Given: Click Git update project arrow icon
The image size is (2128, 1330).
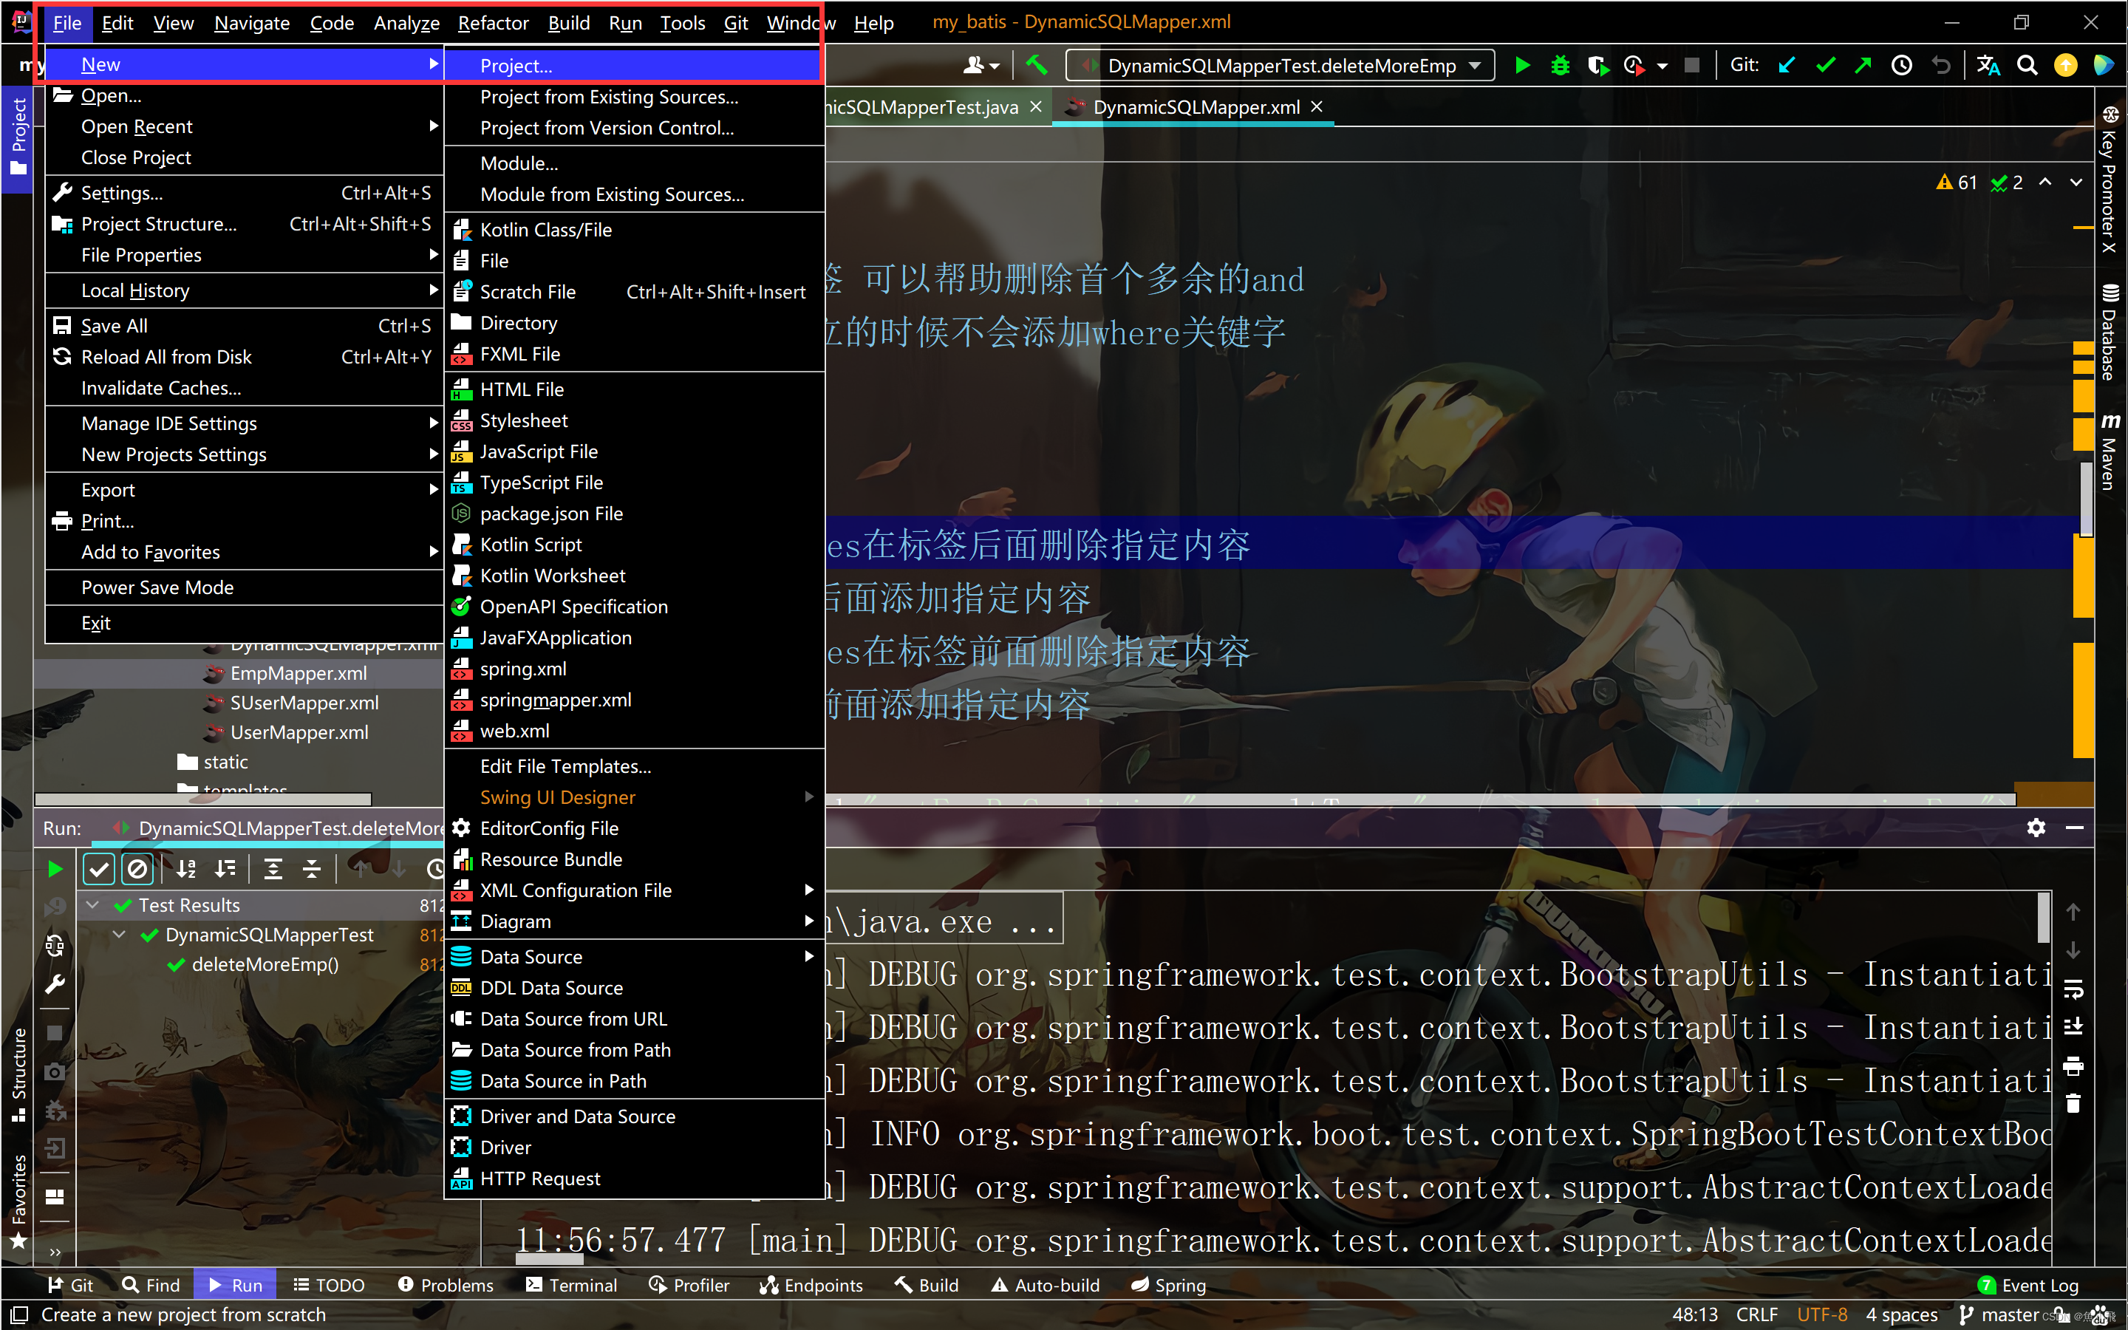Looking at the screenshot, I should tap(1786, 66).
